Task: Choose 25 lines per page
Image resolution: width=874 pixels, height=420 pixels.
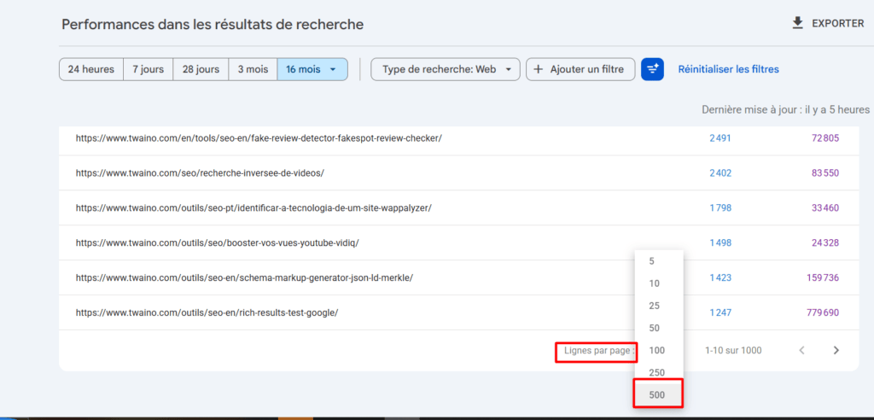Action: click(659, 306)
